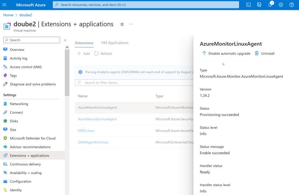Open Cloud Shell from the top bar
This screenshot has width=299, height=195.
click(248, 5)
